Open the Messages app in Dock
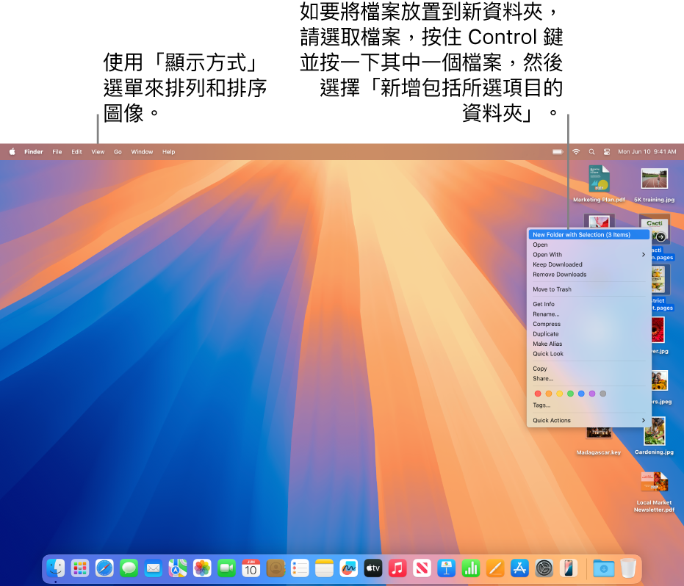684x586 pixels. coord(129,568)
